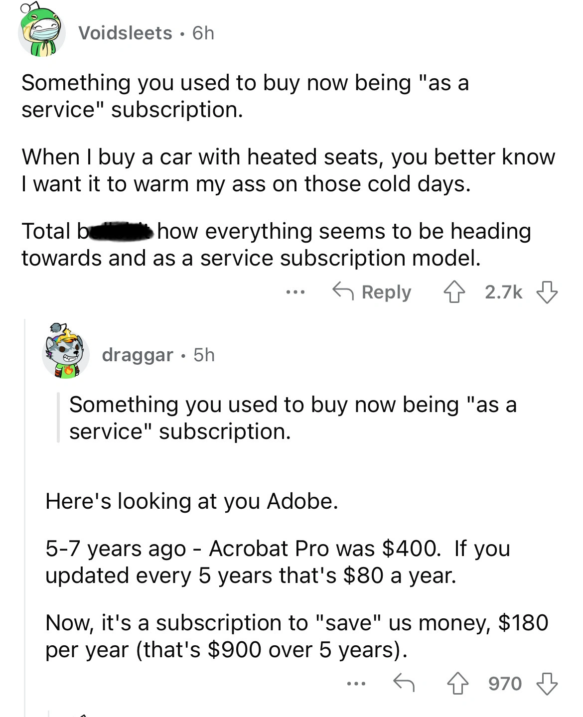Tap draggar's raccoon avatar
The height and width of the screenshot is (717, 583).
click(x=66, y=352)
